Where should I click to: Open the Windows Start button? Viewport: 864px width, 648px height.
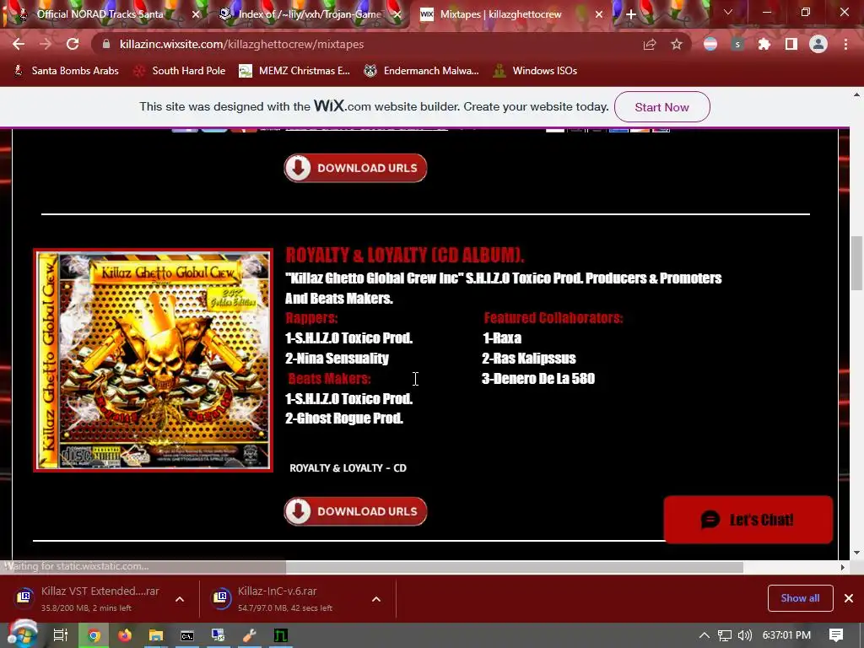pos(21,634)
